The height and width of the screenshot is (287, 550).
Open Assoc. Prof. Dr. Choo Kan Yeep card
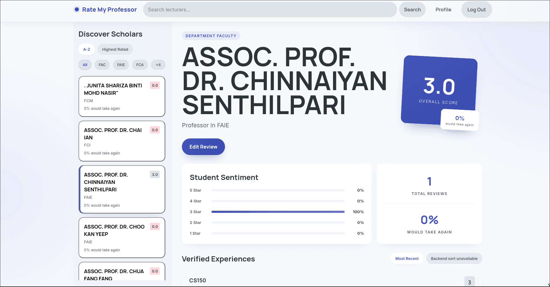122,237
